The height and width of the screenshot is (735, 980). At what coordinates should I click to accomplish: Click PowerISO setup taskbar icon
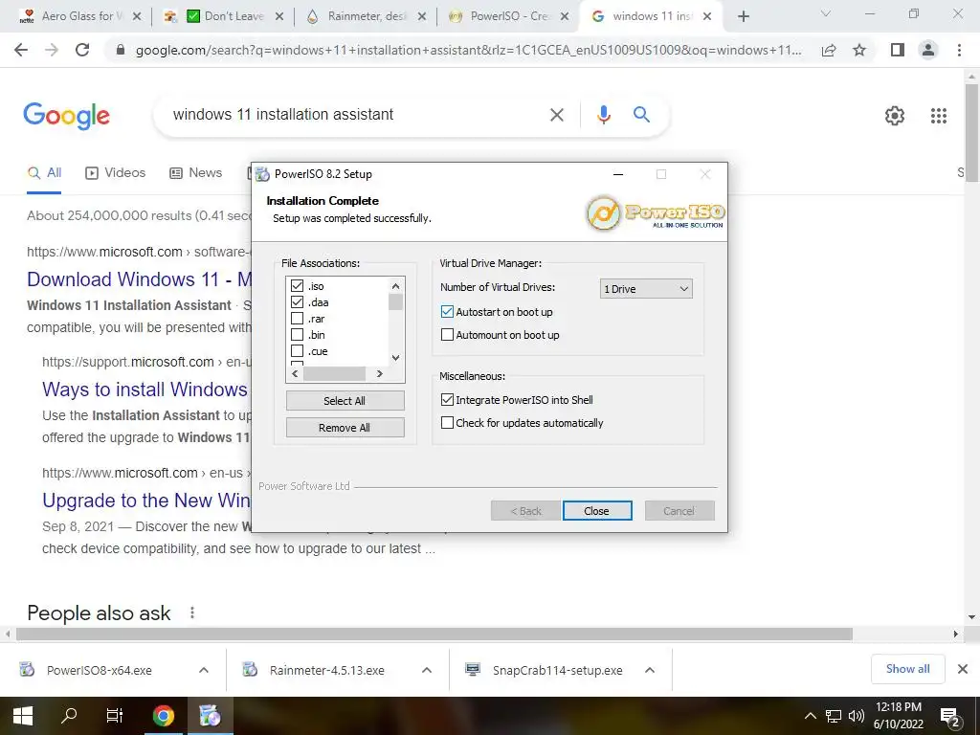[210, 716]
